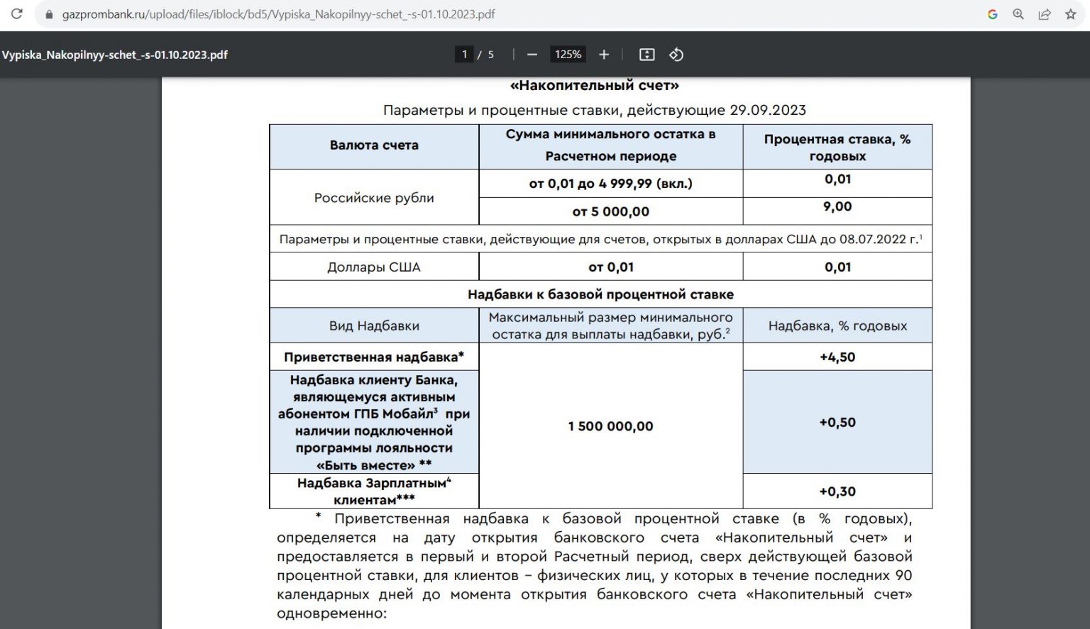Select "Максимальный размер минимального остатка" cell
The width and height of the screenshot is (1090, 629).
tap(611, 325)
